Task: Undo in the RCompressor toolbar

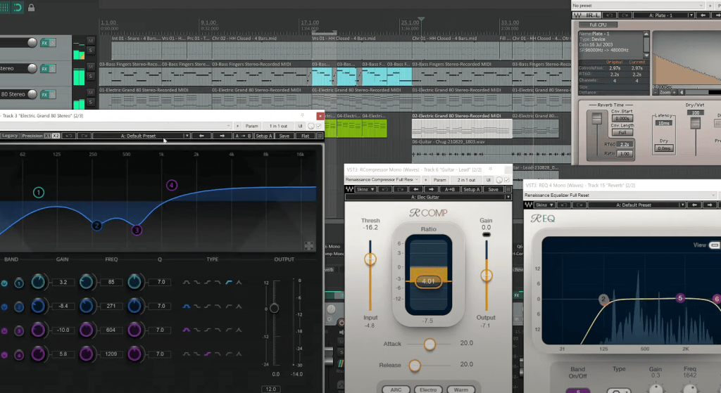Action: (385, 189)
